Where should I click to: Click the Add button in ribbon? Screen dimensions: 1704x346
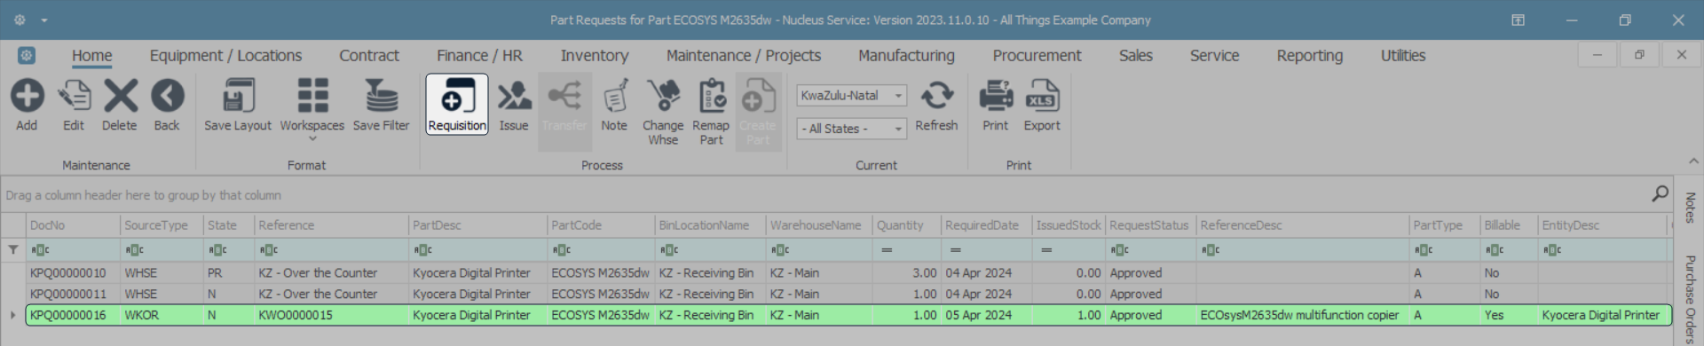[x=27, y=106]
